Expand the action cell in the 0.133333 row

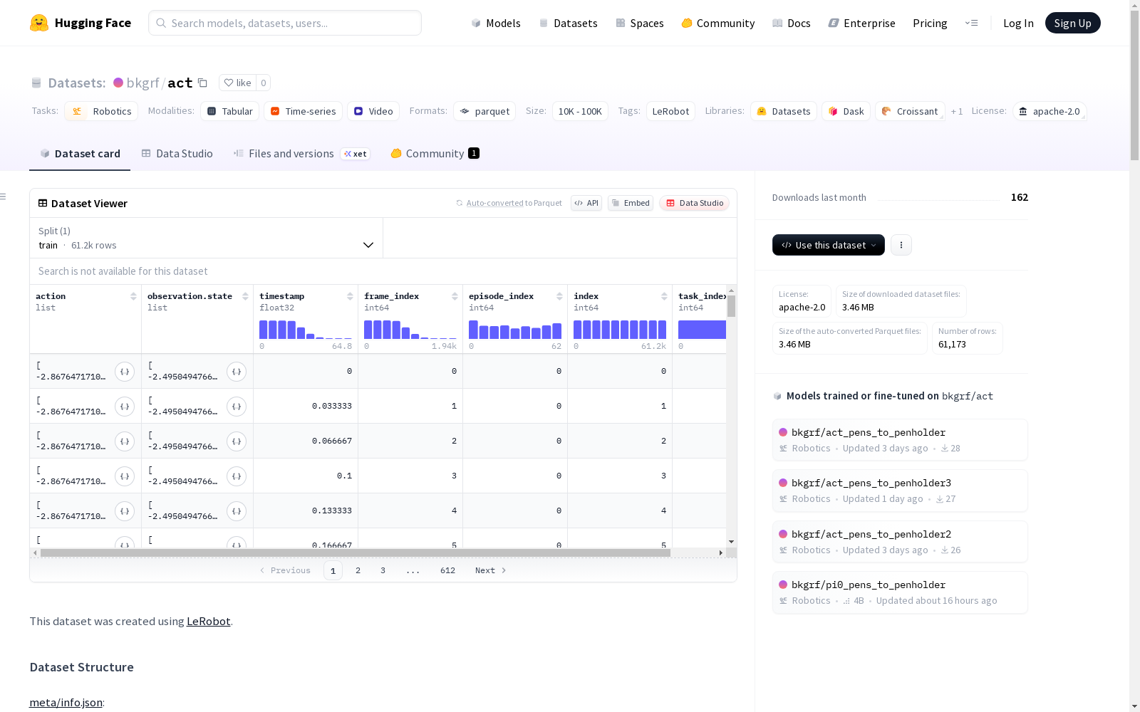(125, 511)
